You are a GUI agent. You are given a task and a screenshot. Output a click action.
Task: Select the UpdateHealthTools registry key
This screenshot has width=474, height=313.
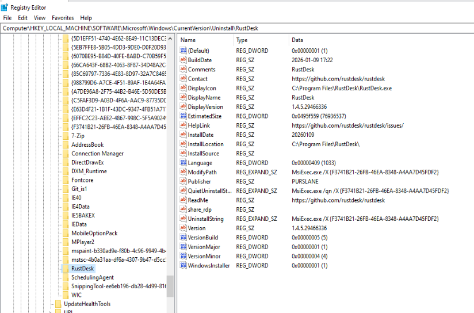87,304
